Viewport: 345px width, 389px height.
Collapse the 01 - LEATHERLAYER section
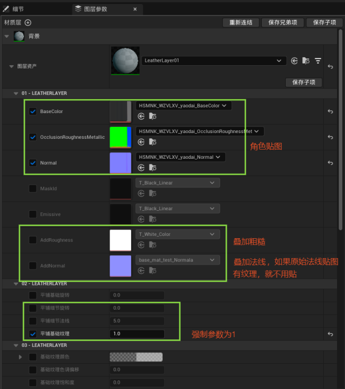pyautogui.click(x=16, y=93)
